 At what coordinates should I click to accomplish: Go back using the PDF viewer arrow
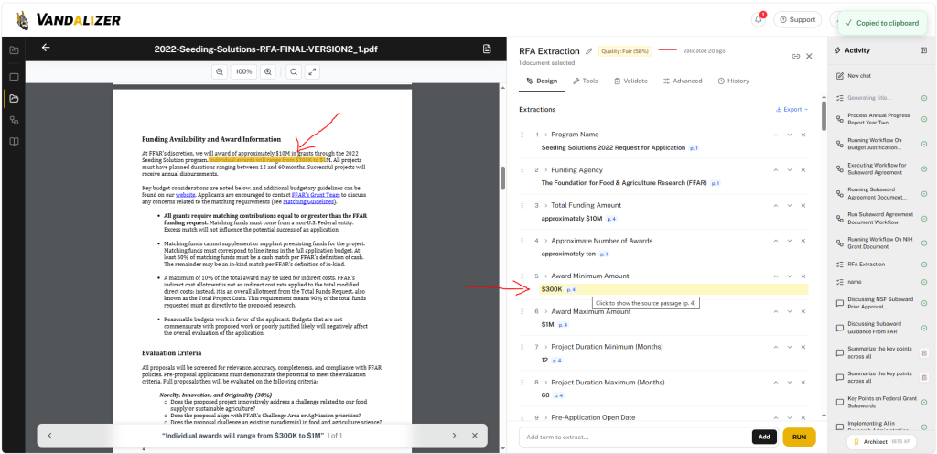coord(46,49)
